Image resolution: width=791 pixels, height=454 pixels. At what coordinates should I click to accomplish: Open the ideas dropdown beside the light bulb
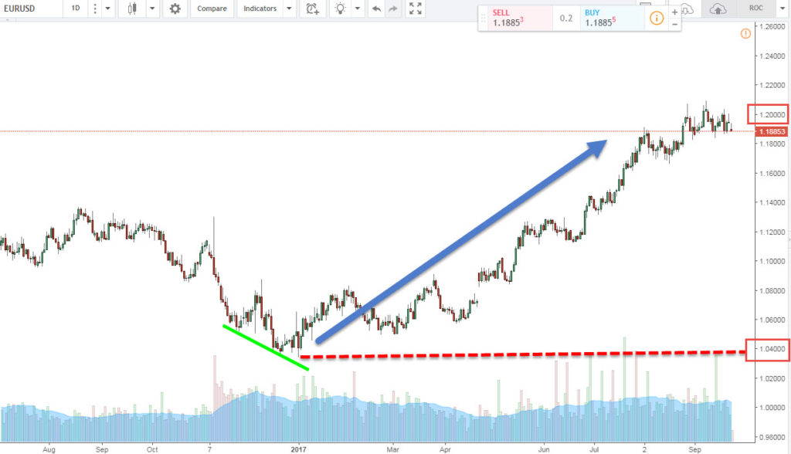tap(357, 8)
